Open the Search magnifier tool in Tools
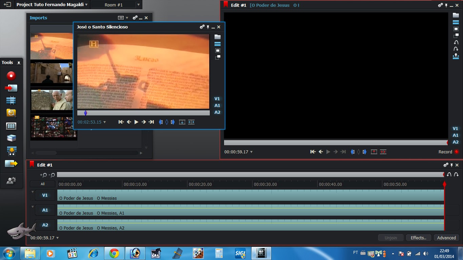Viewport: 463px width, 260px height. tap(11, 113)
